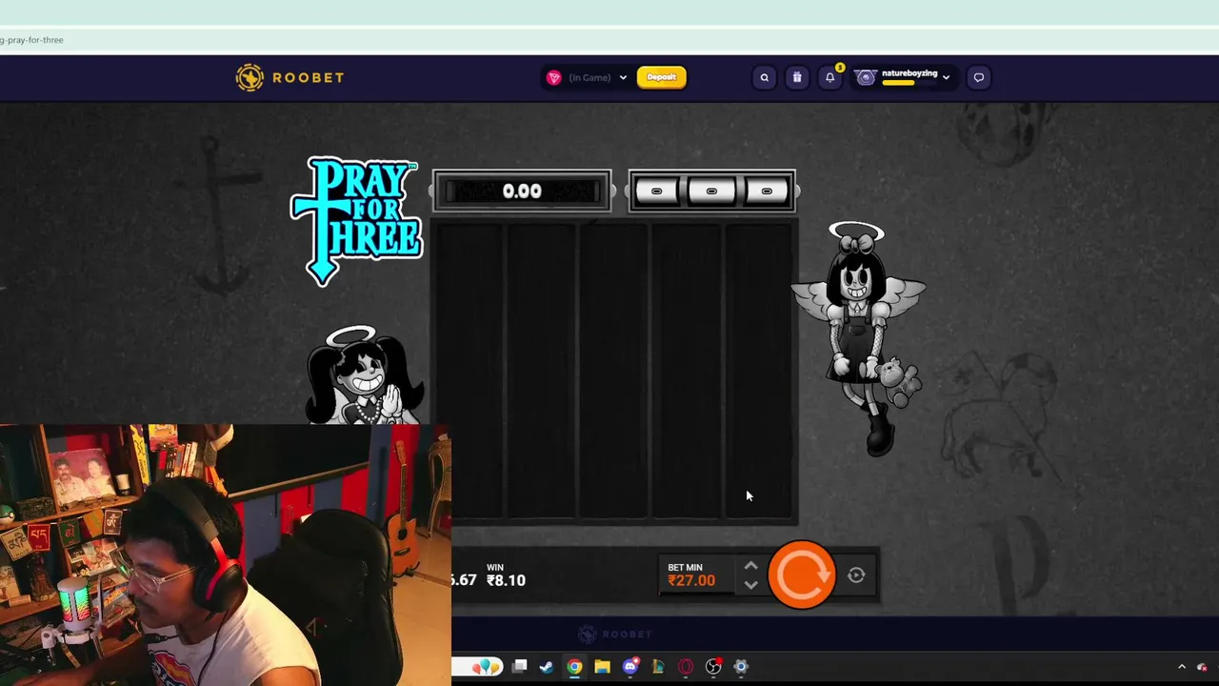This screenshot has height=686, width=1219.
Task: Click the ₹8.10 win value
Action: pyautogui.click(x=506, y=580)
